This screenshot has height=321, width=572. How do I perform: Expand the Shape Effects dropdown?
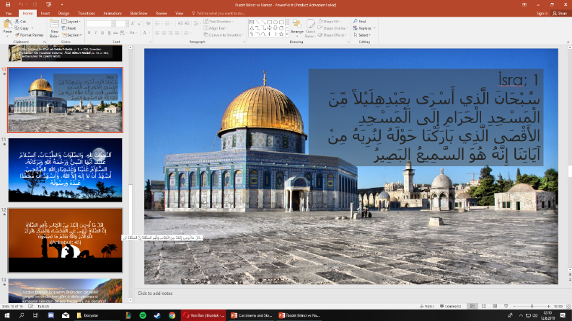[x=333, y=35]
